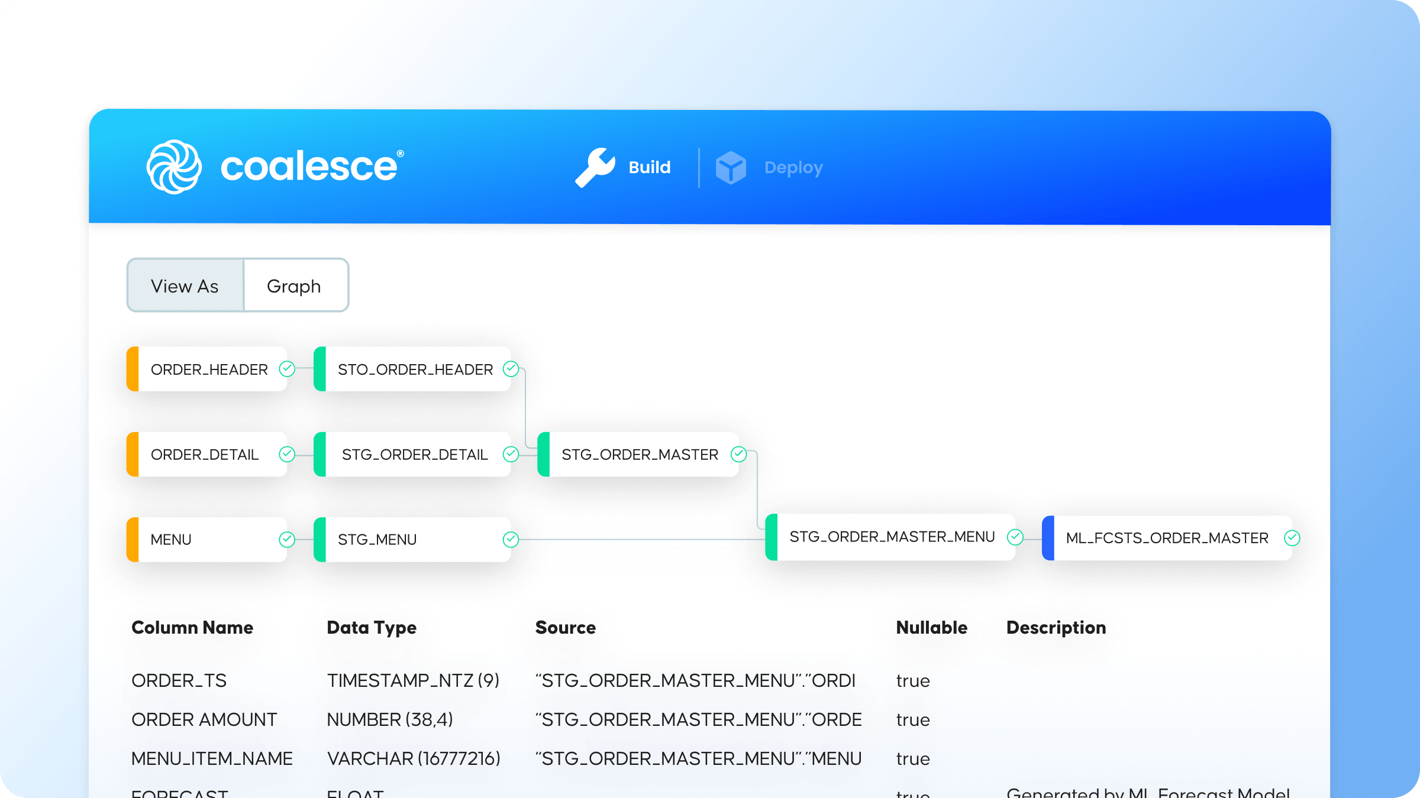The width and height of the screenshot is (1420, 798).
Task: Switch to Graph view
Action: click(x=295, y=286)
